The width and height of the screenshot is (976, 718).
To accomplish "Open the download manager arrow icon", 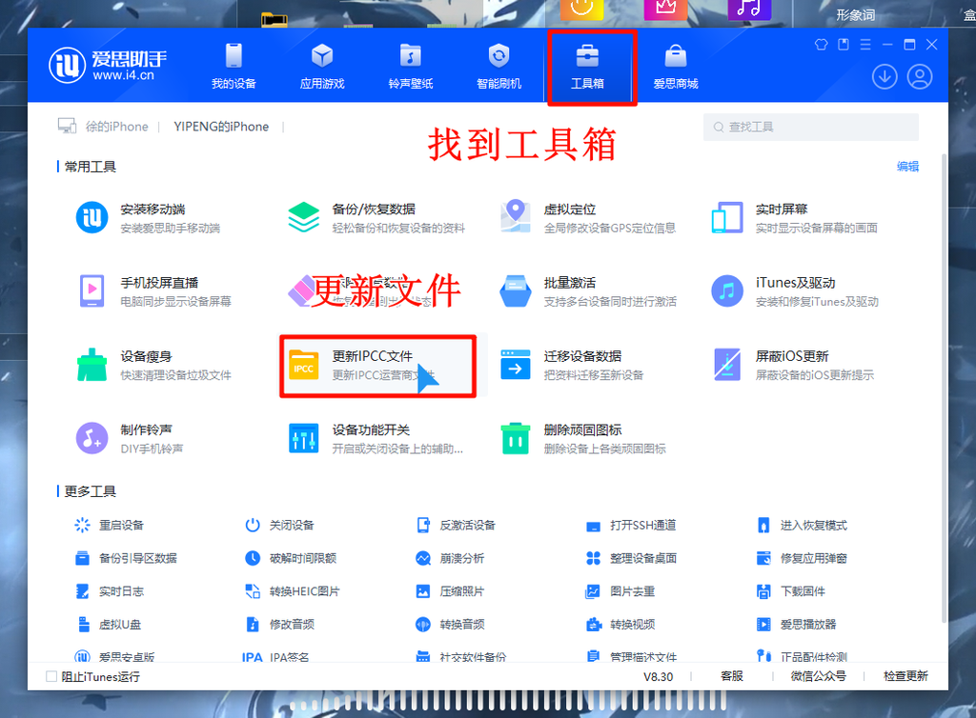I will pyautogui.click(x=884, y=77).
